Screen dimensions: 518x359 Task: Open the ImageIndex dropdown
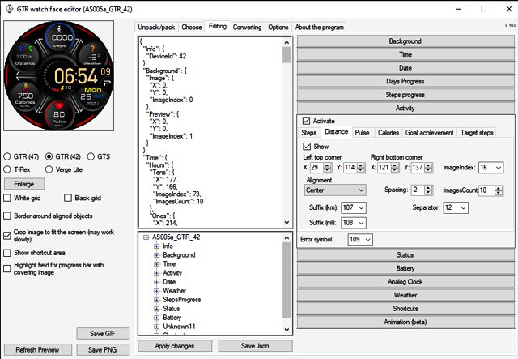(x=490, y=168)
